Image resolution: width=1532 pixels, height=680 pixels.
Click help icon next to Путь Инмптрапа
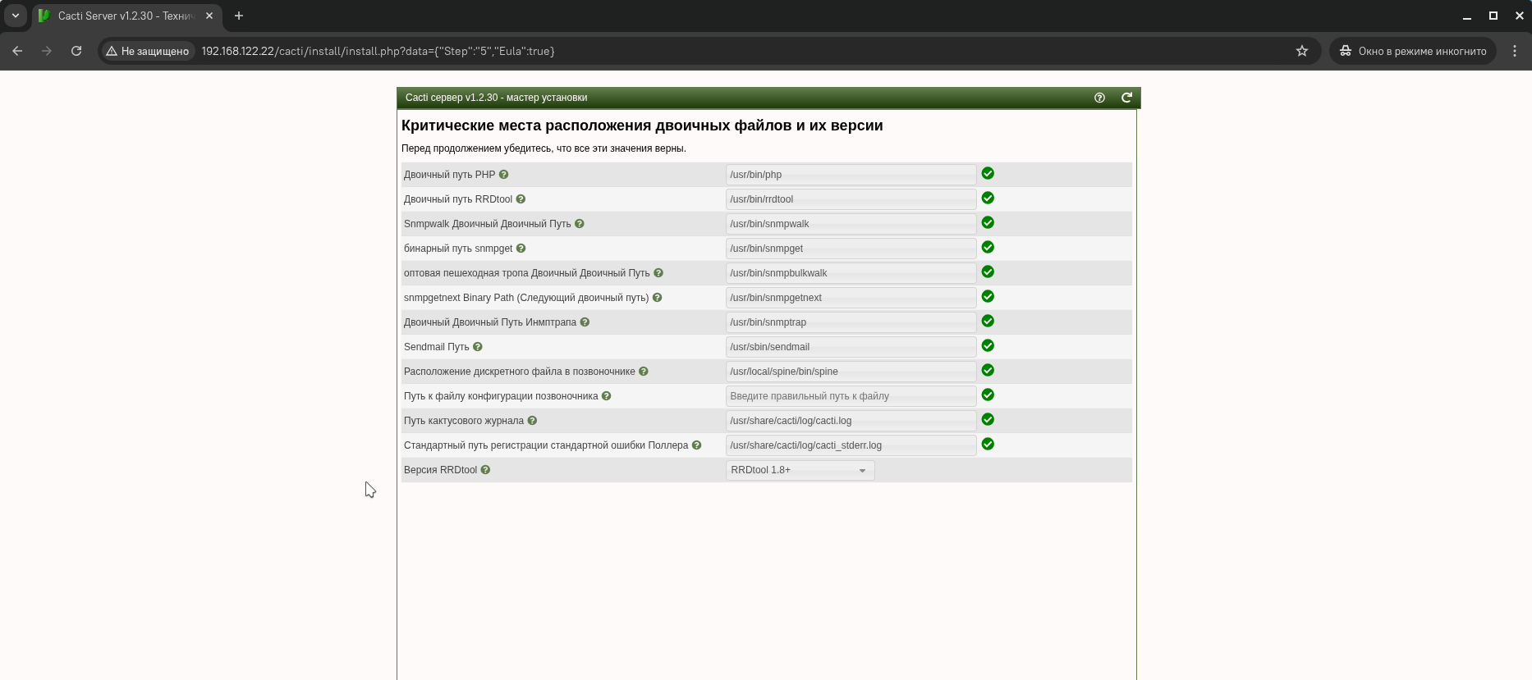pos(585,322)
